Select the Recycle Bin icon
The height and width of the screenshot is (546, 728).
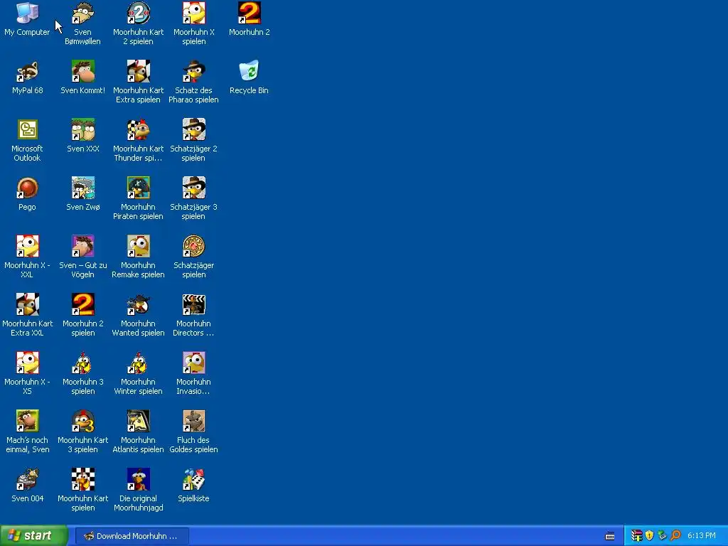point(250,71)
